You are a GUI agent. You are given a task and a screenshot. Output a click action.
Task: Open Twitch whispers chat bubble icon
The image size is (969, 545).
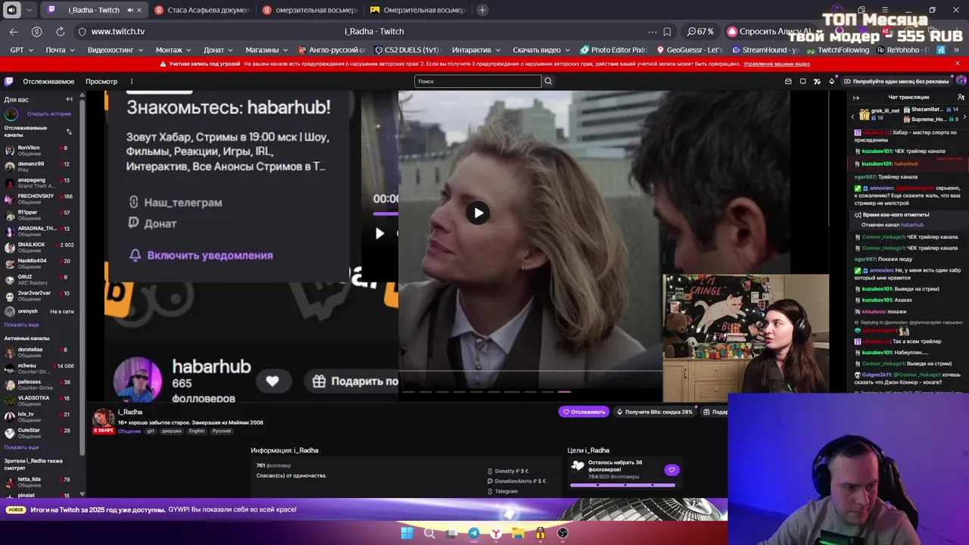802,81
